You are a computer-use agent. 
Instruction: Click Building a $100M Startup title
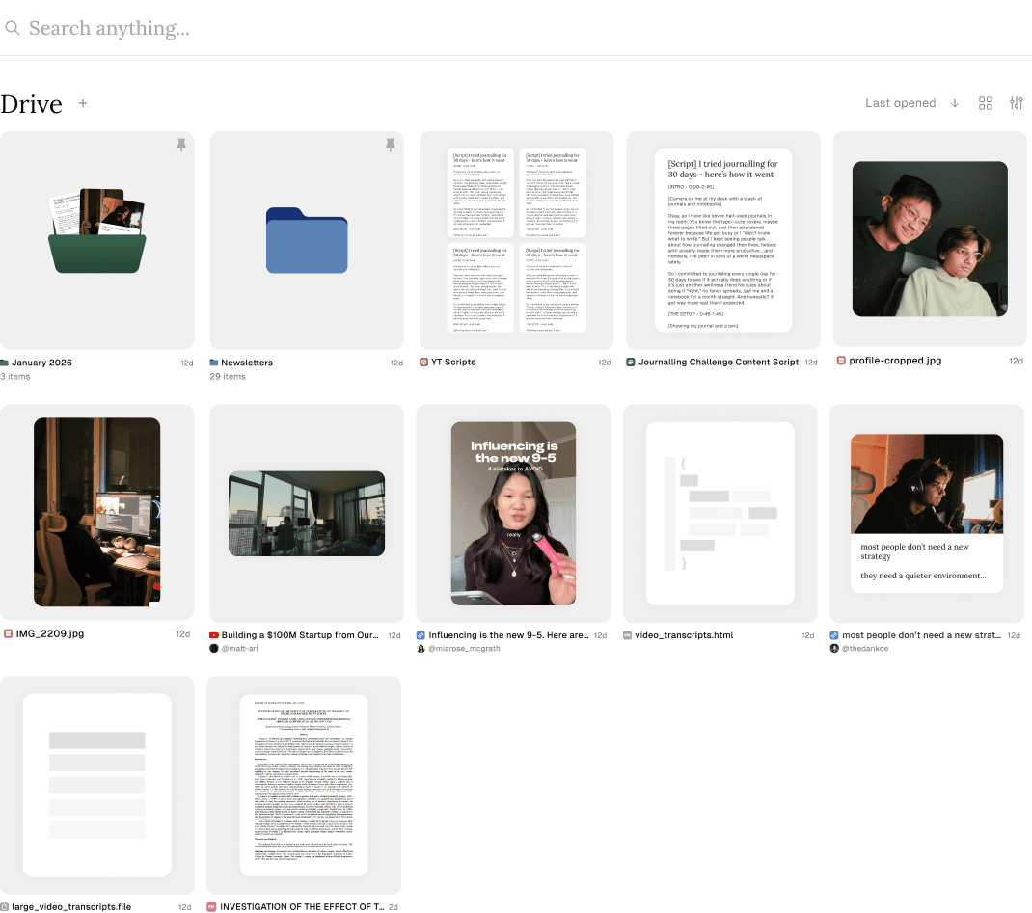point(300,634)
